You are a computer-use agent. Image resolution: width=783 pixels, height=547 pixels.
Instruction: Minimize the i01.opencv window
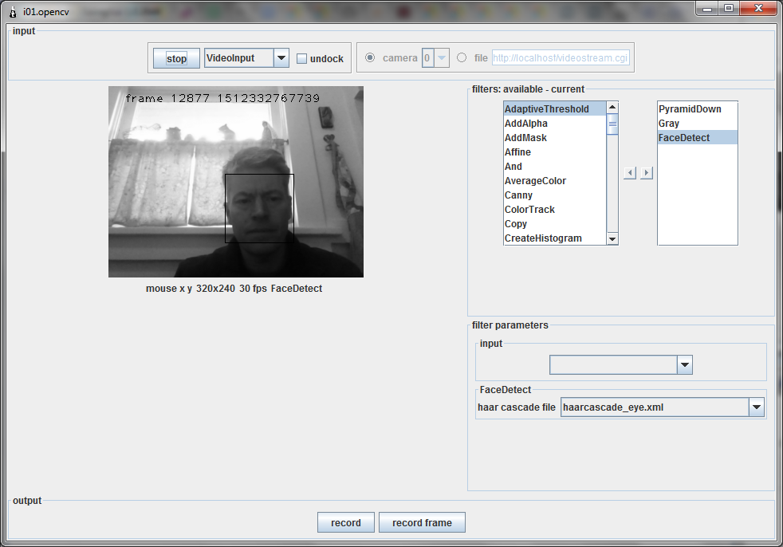click(707, 8)
